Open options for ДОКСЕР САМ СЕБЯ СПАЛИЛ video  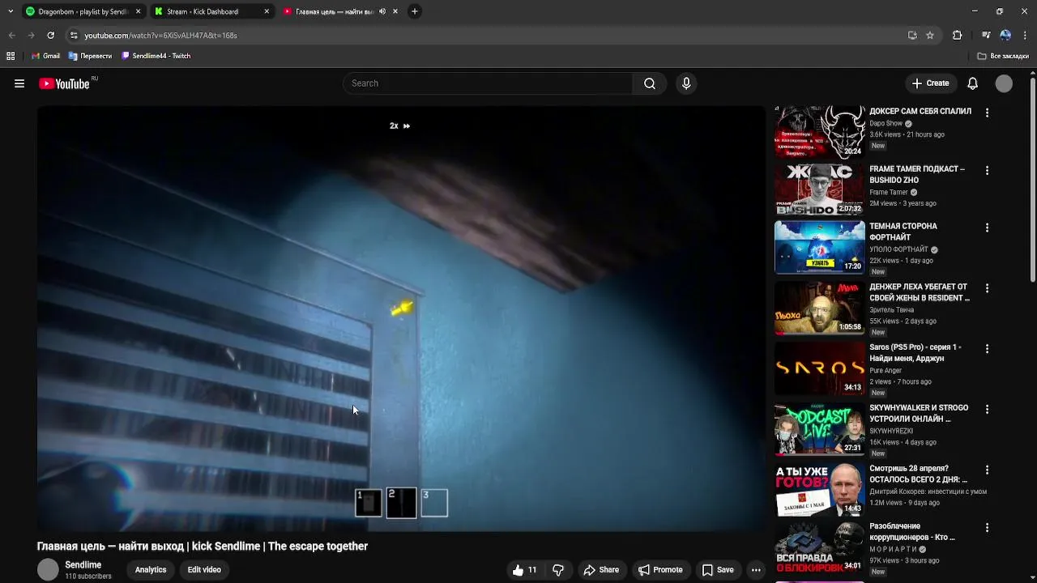[987, 113]
